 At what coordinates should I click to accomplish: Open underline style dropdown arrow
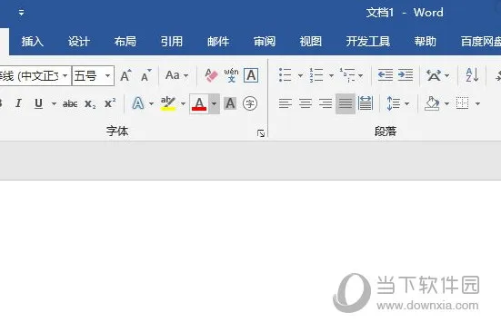tap(54, 103)
